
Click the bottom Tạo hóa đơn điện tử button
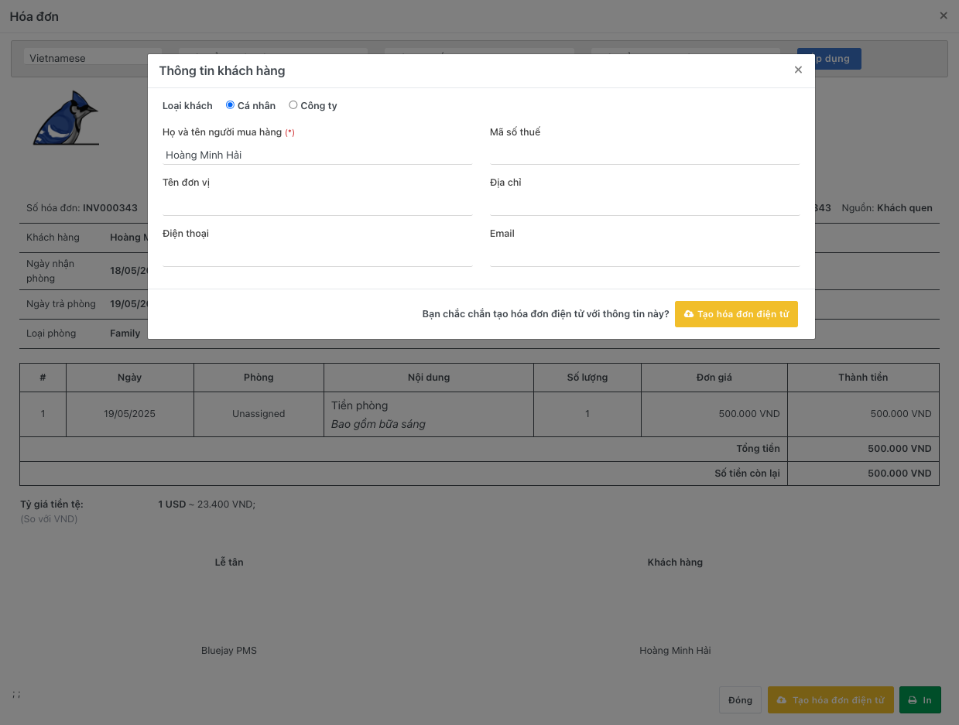tap(831, 700)
